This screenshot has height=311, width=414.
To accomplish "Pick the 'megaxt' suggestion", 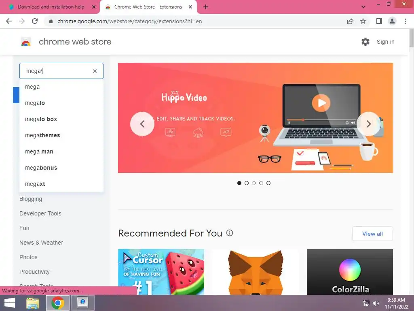I will 61,184.
